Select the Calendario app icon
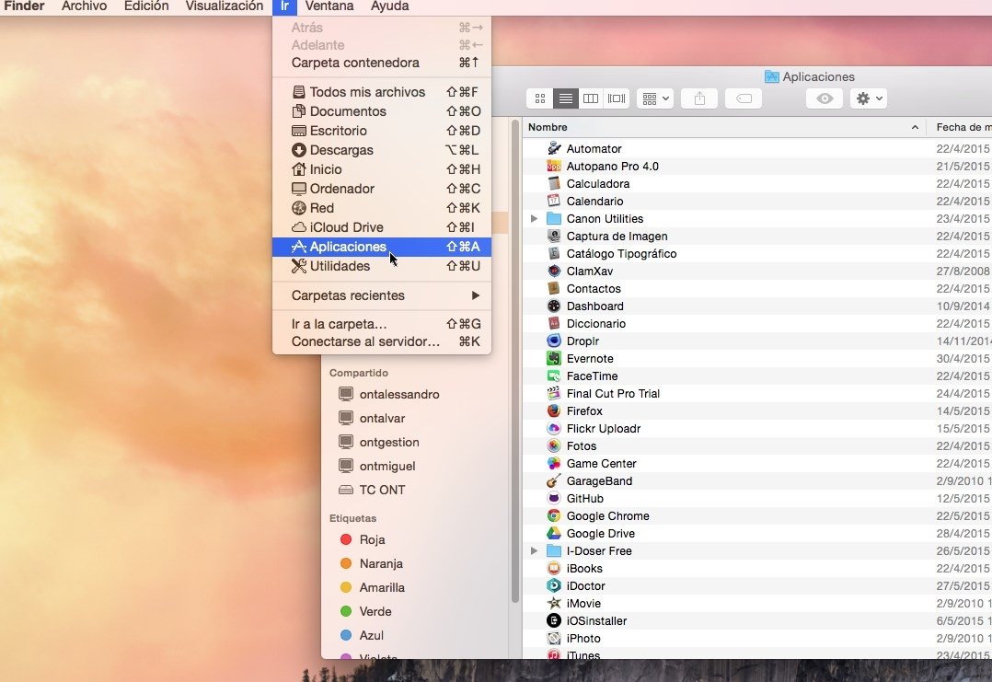992x682 pixels. 554,201
